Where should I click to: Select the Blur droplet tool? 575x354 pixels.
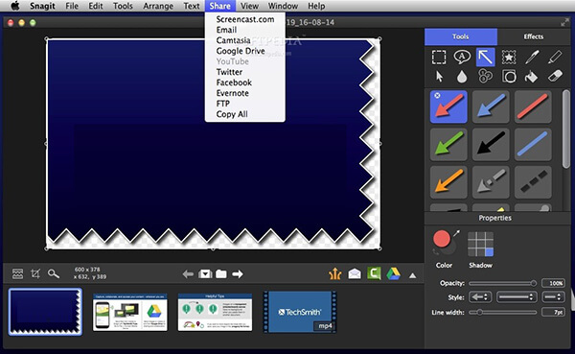pyautogui.click(x=462, y=77)
